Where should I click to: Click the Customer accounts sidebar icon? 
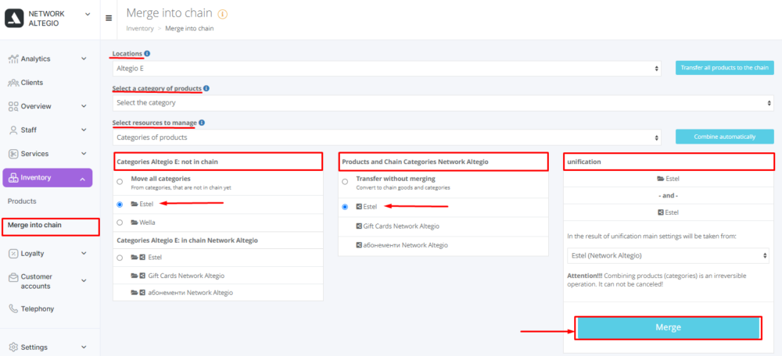(x=13, y=279)
